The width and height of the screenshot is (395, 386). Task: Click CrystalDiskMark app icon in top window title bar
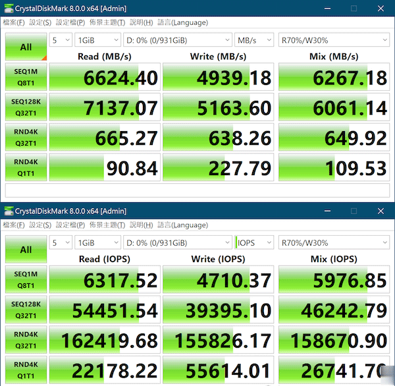(9, 9)
